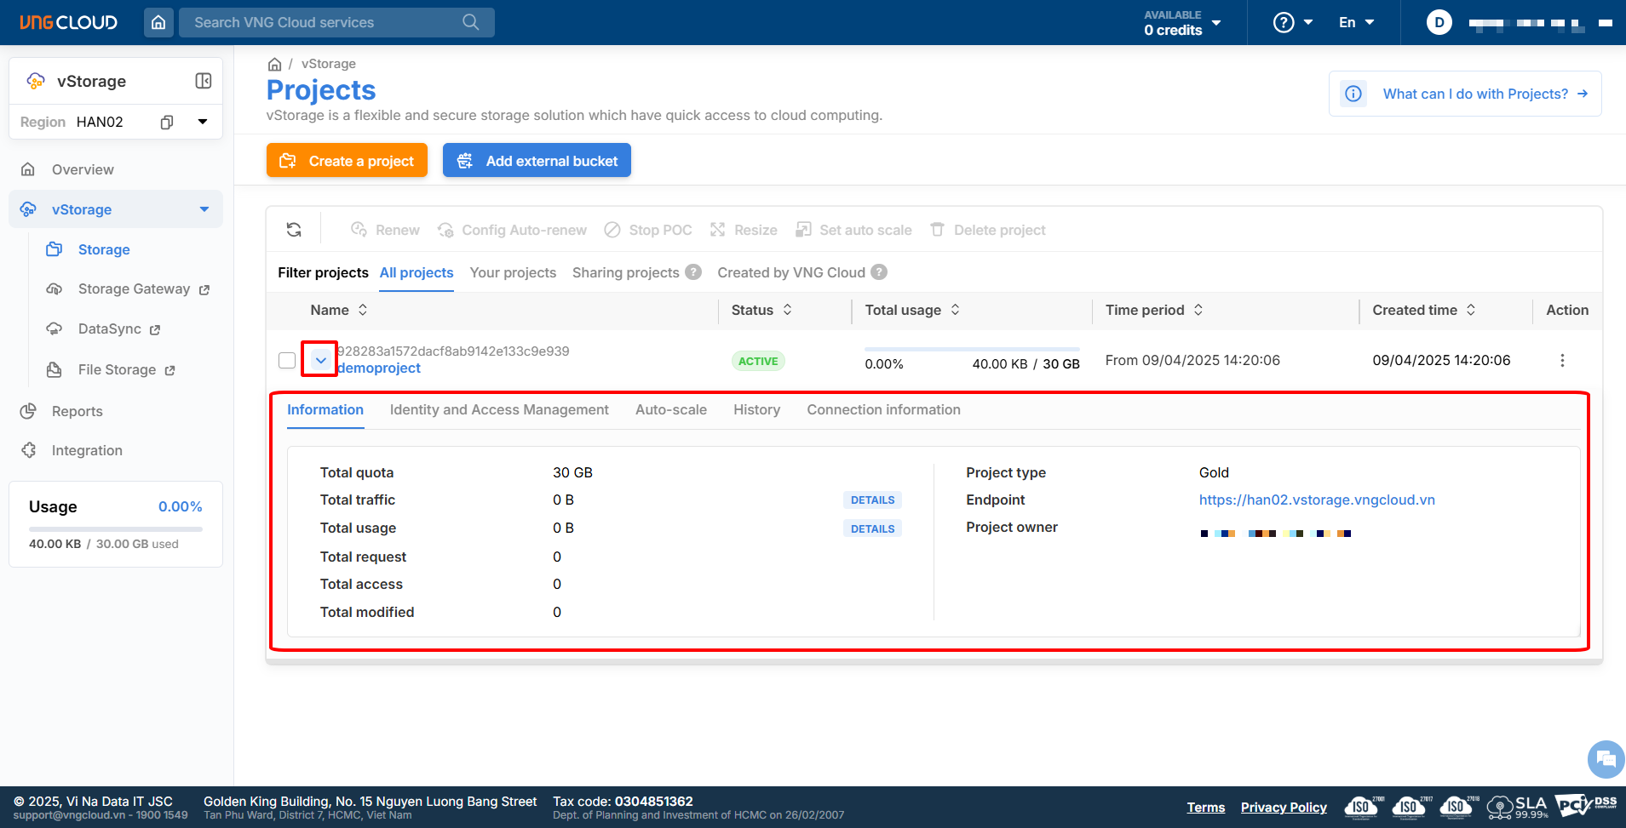1626x828 pixels.
Task: Collapse the vStorage sidebar panel icon
Action: pyautogui.click(x=204, y=81)
